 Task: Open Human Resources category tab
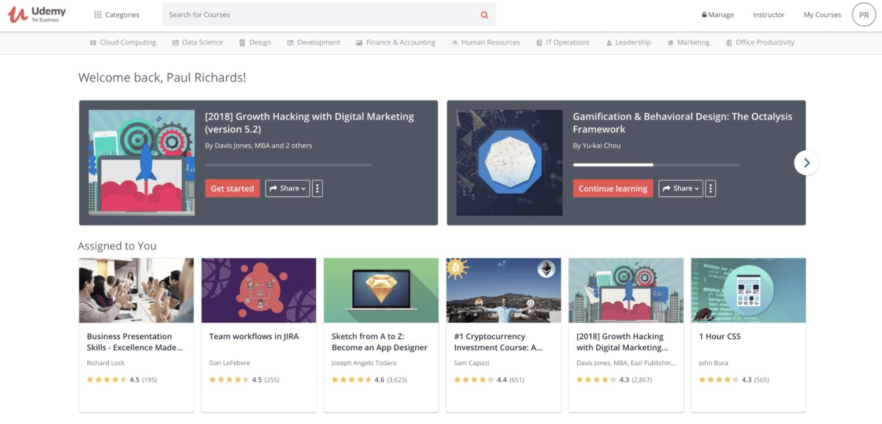[486, 43]
